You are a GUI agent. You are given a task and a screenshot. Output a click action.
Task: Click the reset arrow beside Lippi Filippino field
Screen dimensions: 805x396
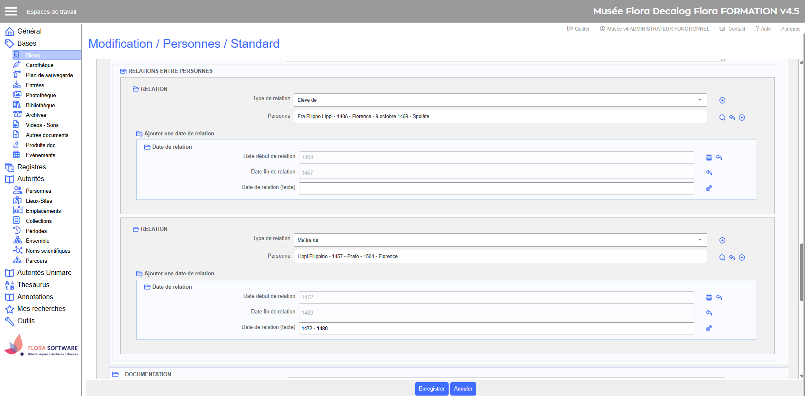[x=732, y=258]
